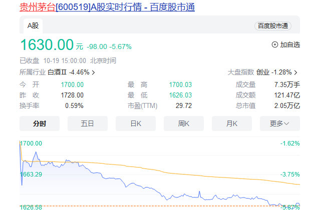314x210 pixels.
Task: Switch to the 月K chart tab
Action: [232, 123]
